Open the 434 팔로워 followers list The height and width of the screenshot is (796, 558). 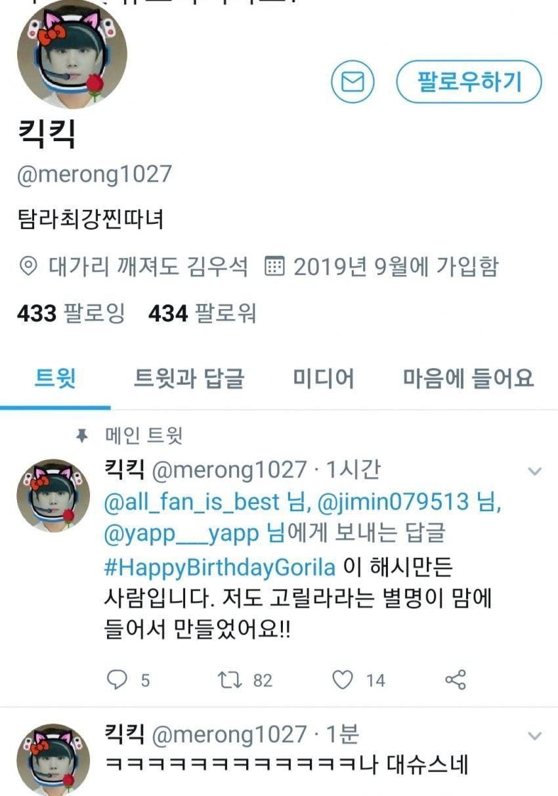coord(202,314)
